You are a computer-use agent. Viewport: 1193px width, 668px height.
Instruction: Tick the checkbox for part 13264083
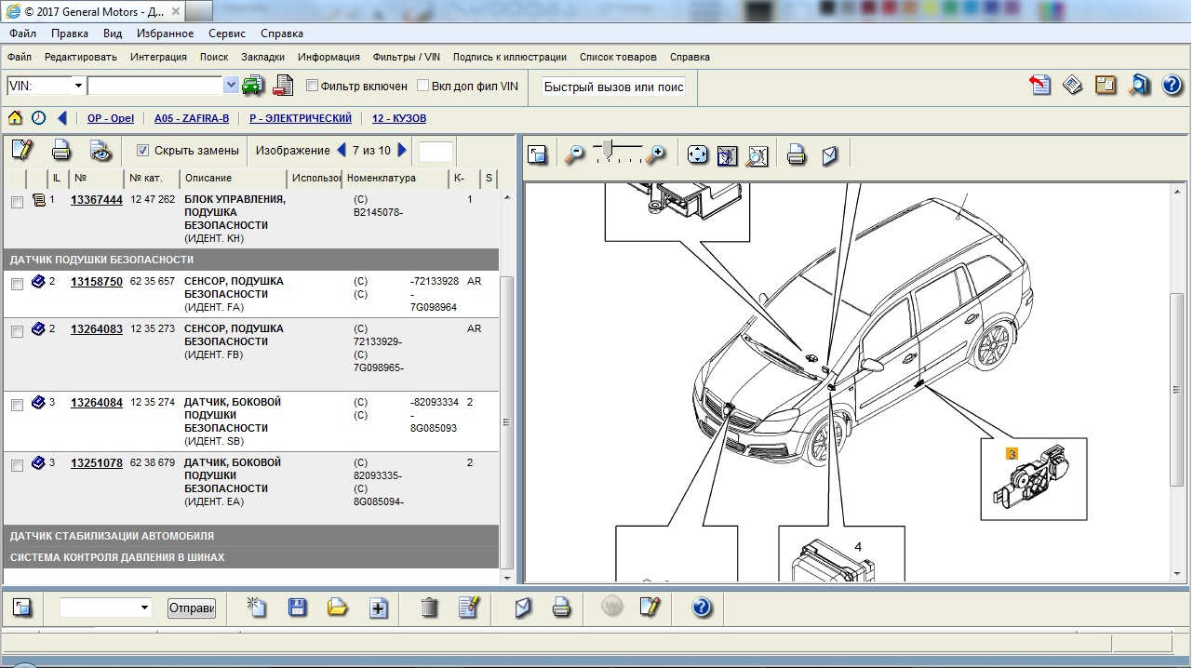pyautogui.click(x=17, y=332)
